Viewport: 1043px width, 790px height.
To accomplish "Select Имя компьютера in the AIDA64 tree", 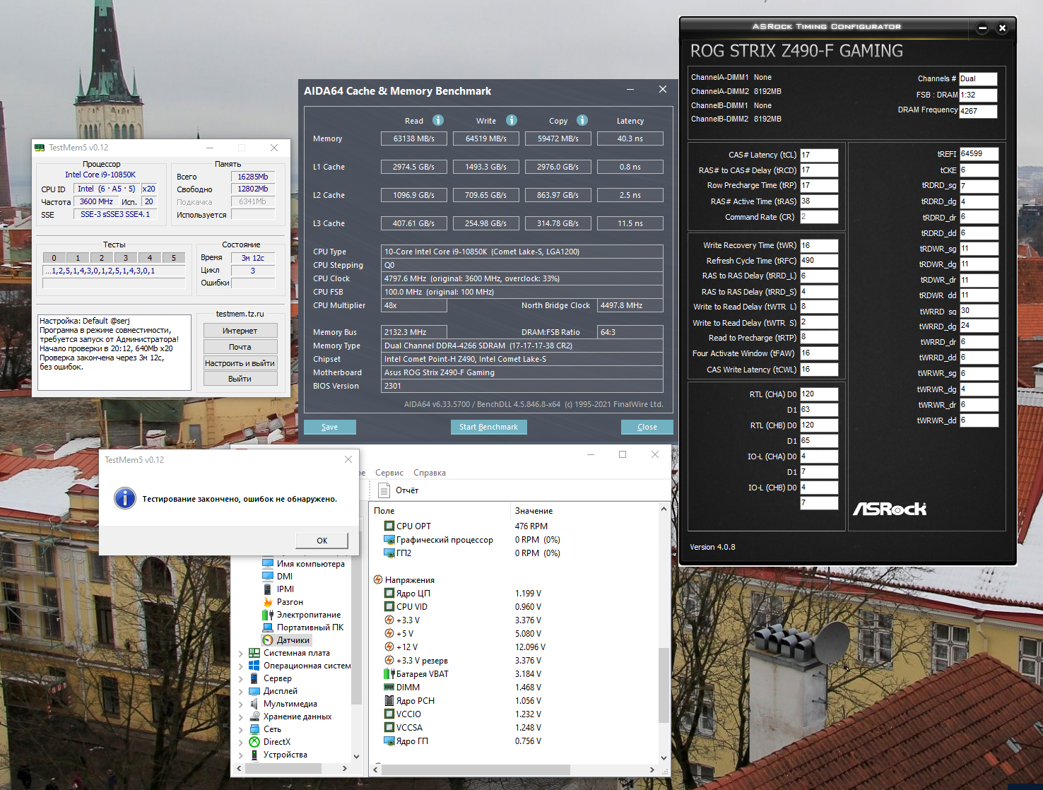I will [311, 564].
